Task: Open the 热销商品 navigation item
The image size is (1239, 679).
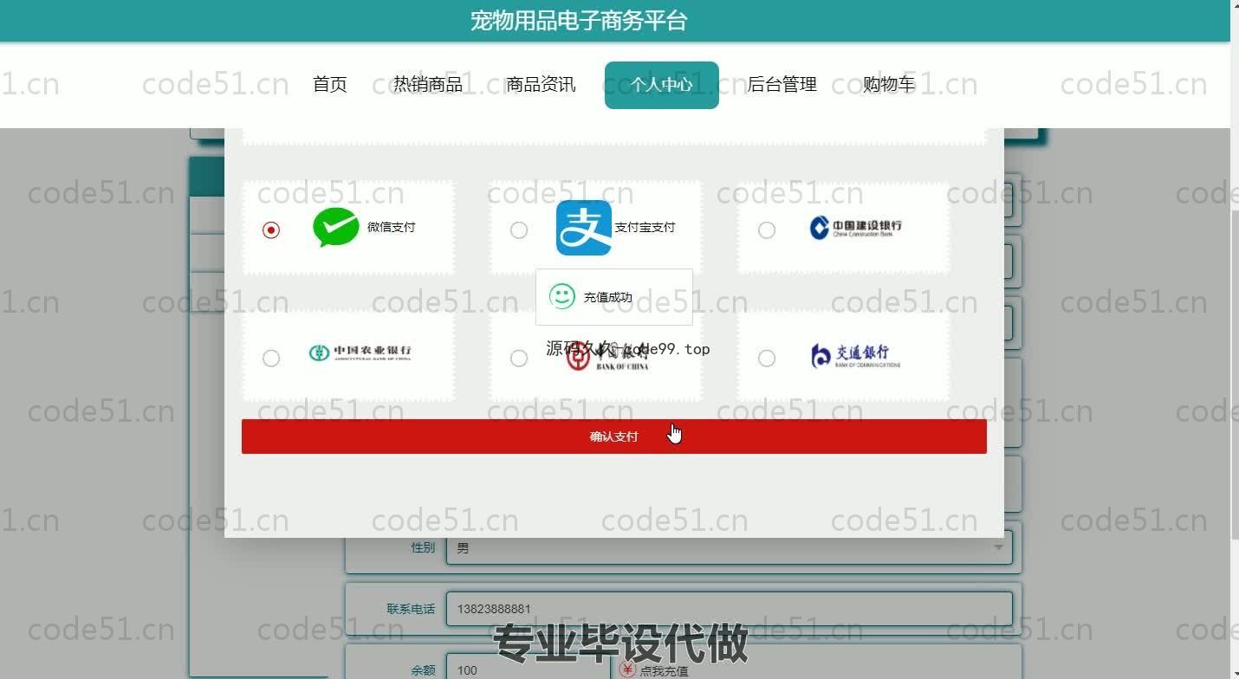Action: tap(428, 84)
